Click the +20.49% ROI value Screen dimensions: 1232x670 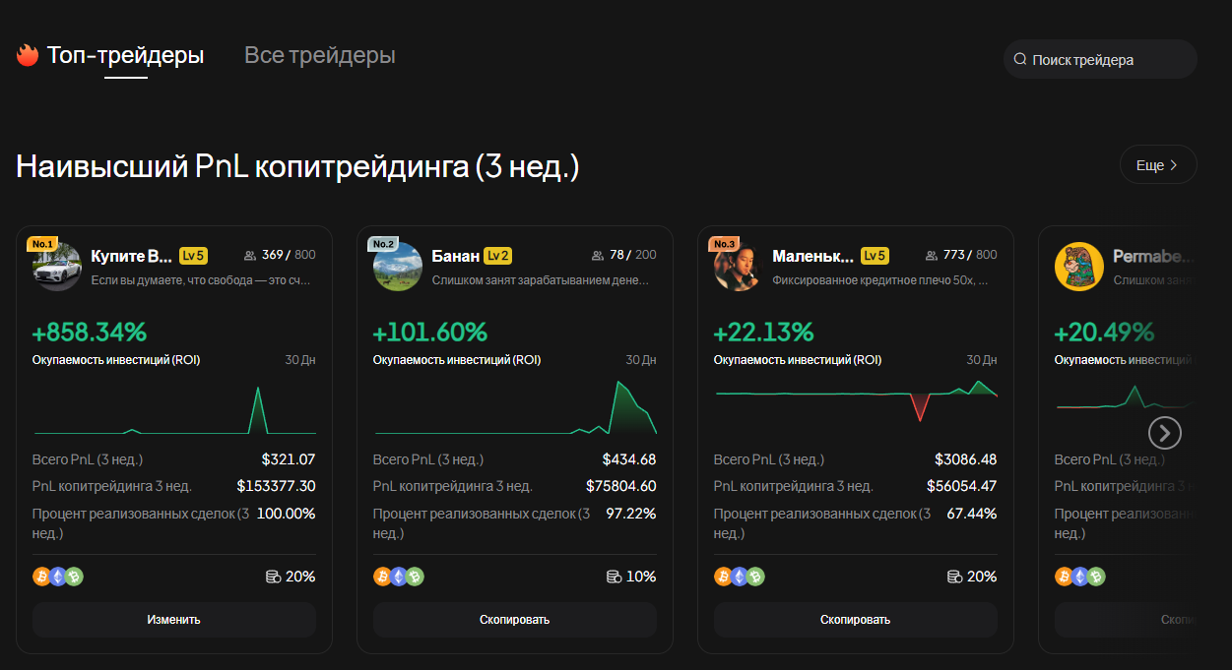tap(1104, 333)
